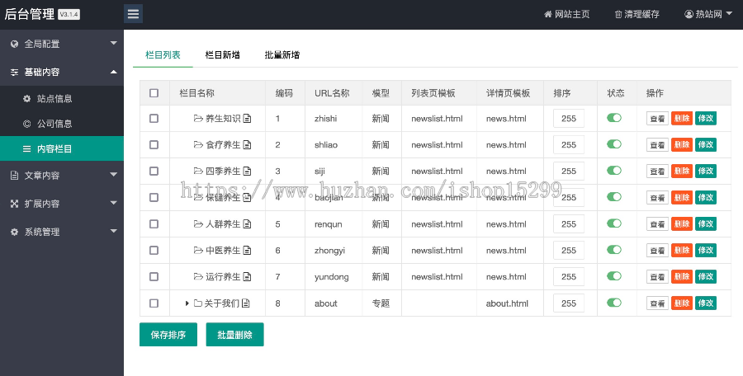This screenshot has width=743, height=376.
Task: Toggle status switch for about row
Action: (614, 302)
